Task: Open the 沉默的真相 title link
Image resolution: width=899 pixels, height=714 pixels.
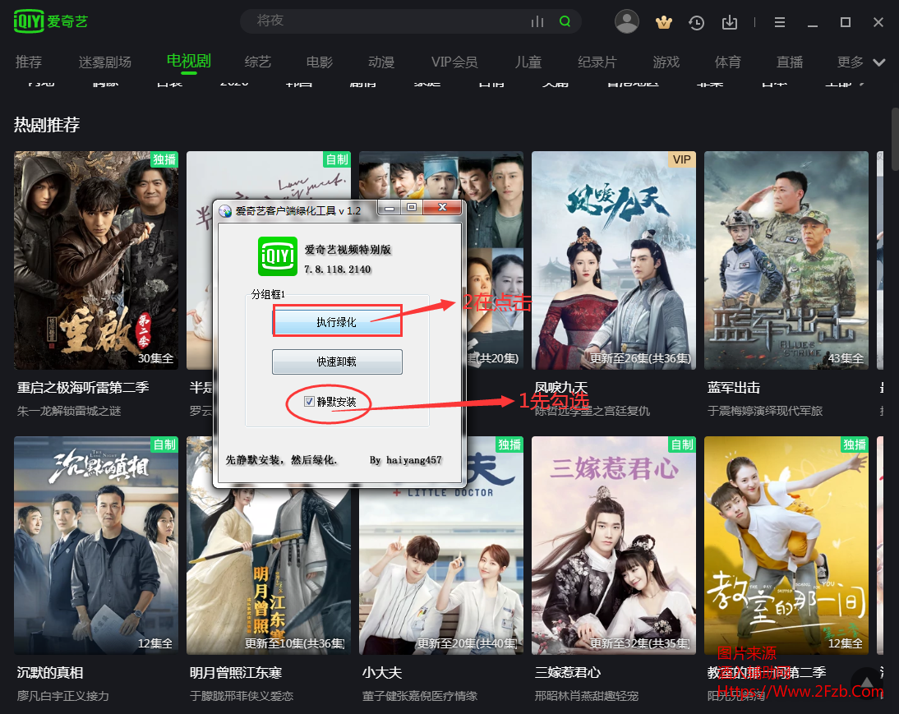Action: click(50, 673)
